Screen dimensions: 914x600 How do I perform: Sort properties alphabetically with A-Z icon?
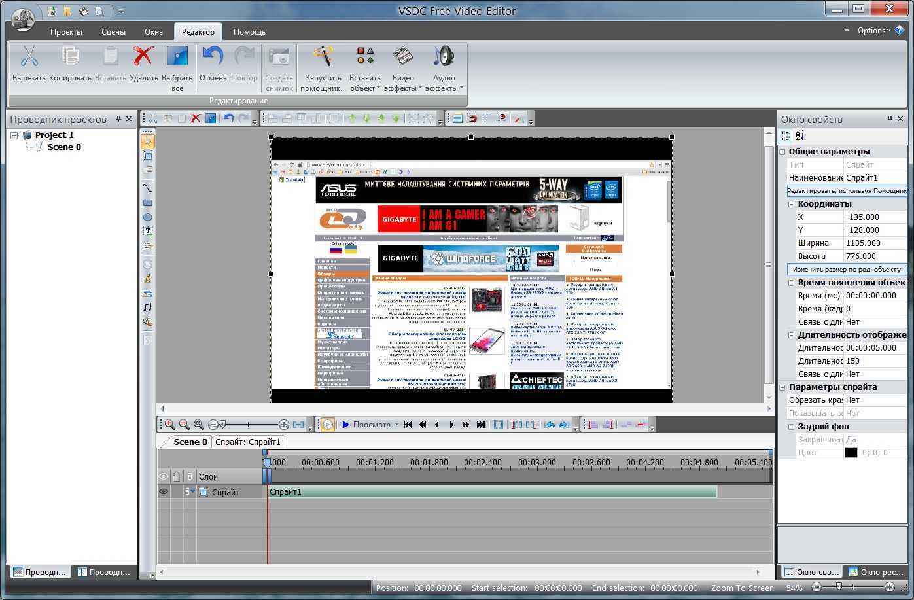tap(800, 135)
